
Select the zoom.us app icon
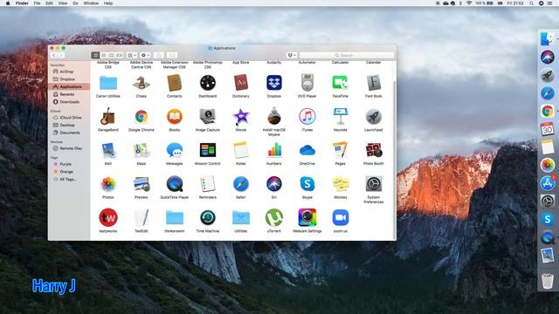click(340, 218)
